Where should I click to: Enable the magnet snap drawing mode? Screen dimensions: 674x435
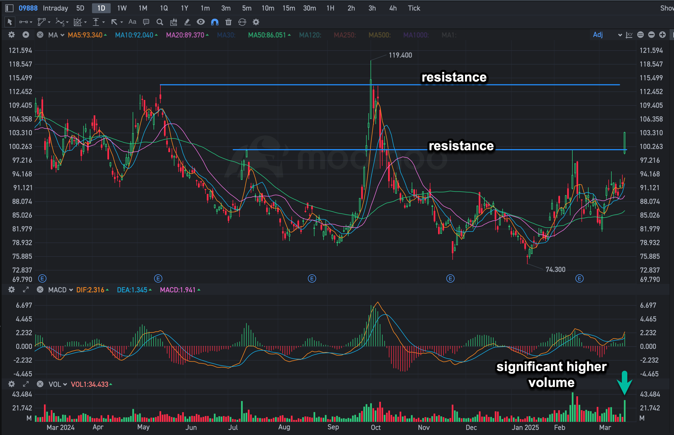click(x=215, y=22)
